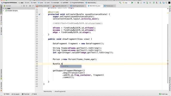The height and width of the screenshot is (96, 171).
Task: Switch to the fragment_data.xml tab
Action: click(x=60, y=6)
